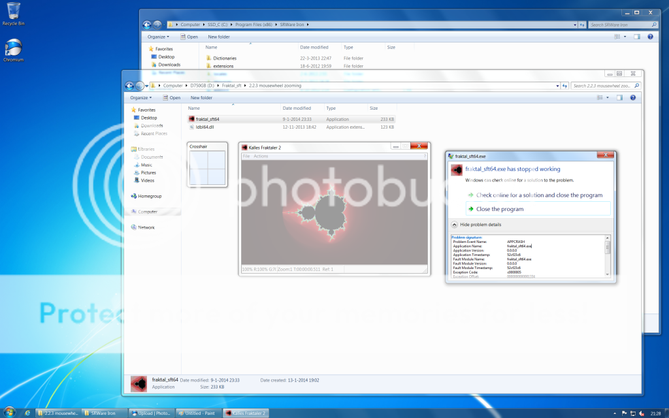
Task: Open the Actions menu in Kalles Fraktaler 2
Action: 261,156
